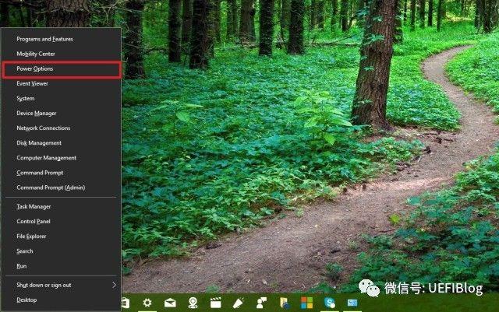The height and width of the screenshot is (312, 499).
Task: Open the person with speech bubble icon
Action: pos(262,303)
